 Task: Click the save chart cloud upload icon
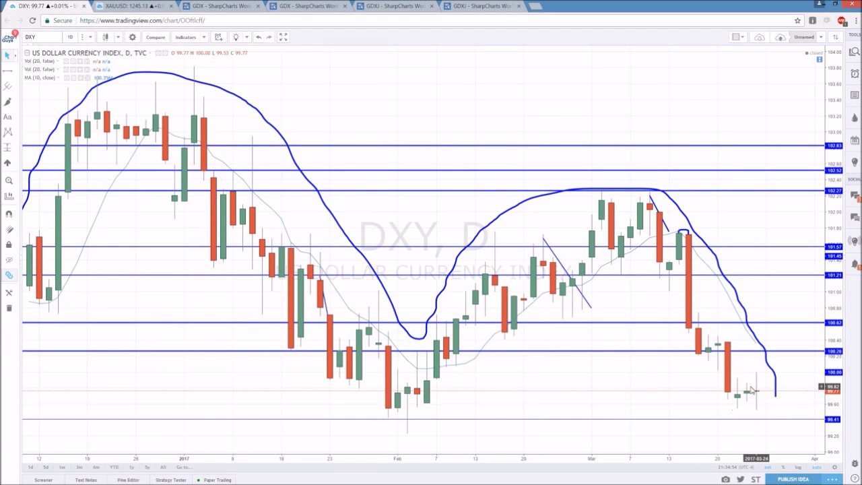click(781, 37)
